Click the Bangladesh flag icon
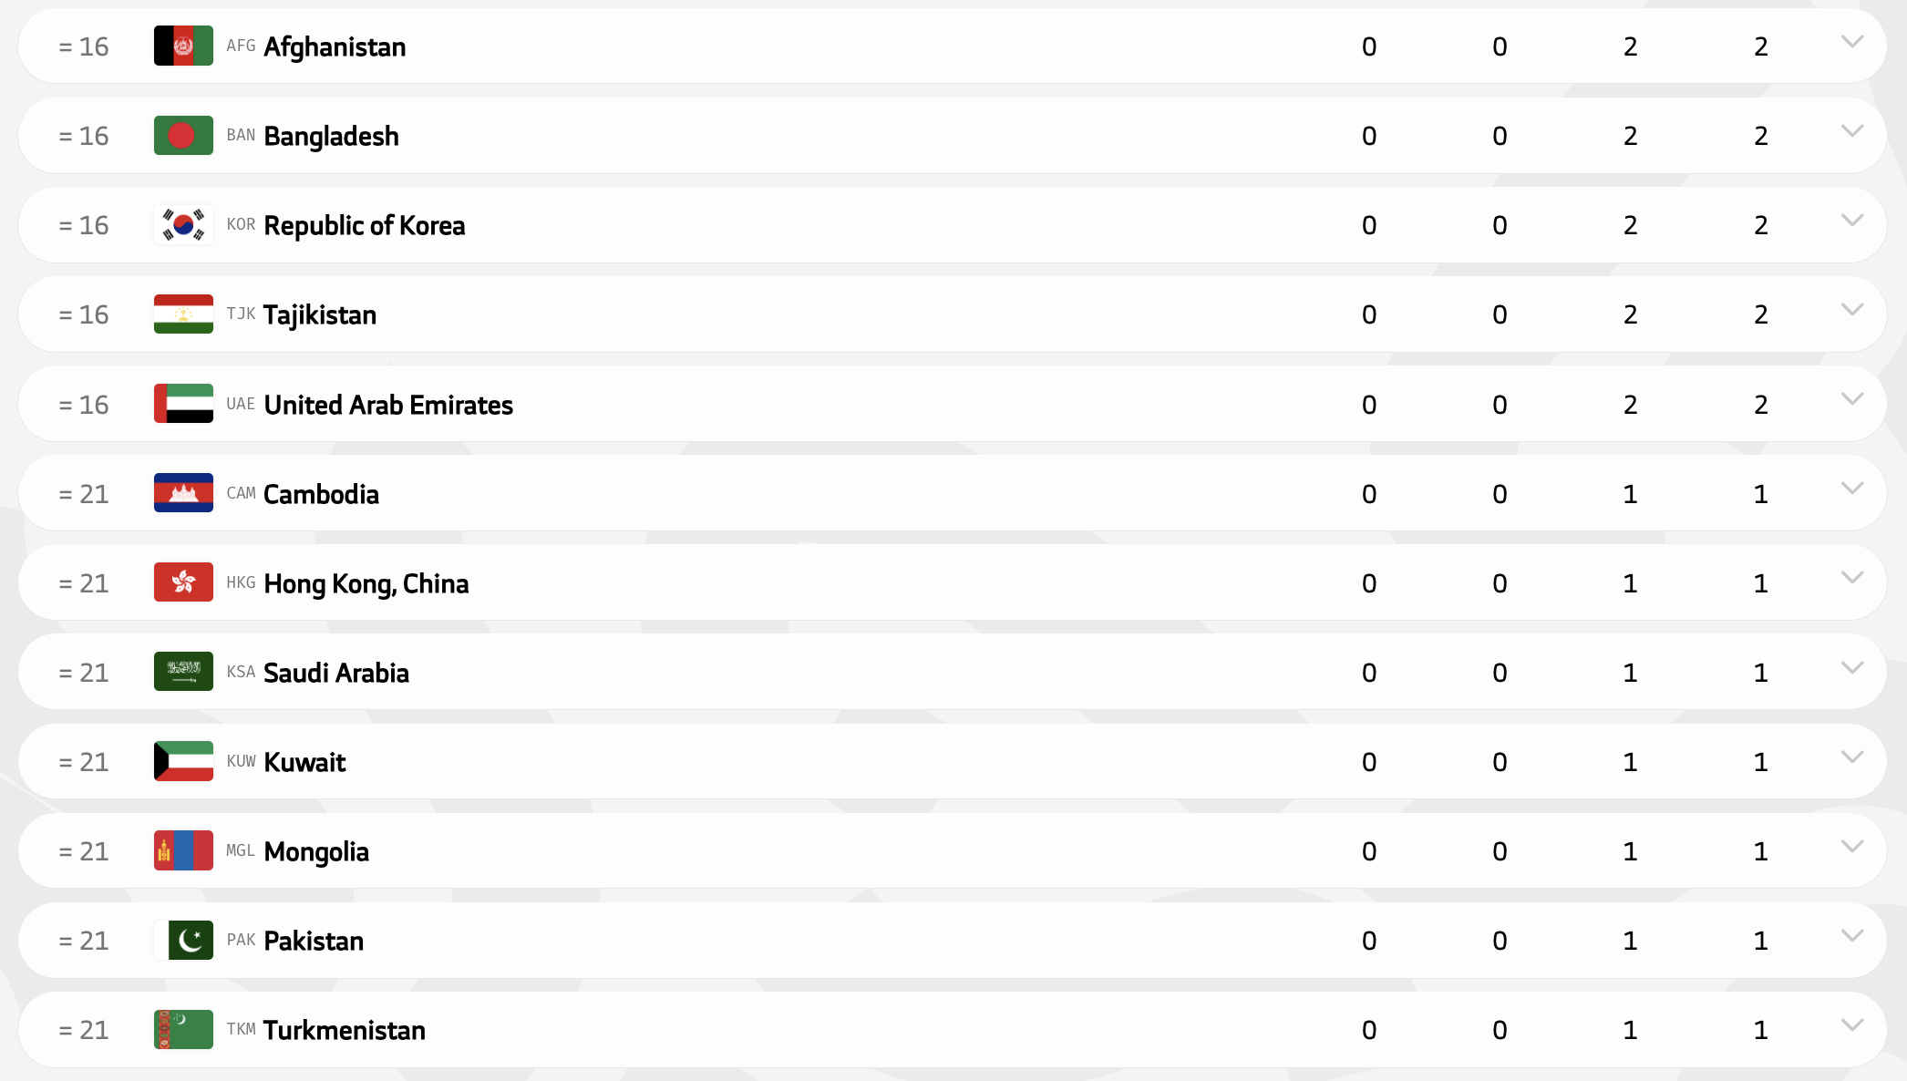 (183, 136)
